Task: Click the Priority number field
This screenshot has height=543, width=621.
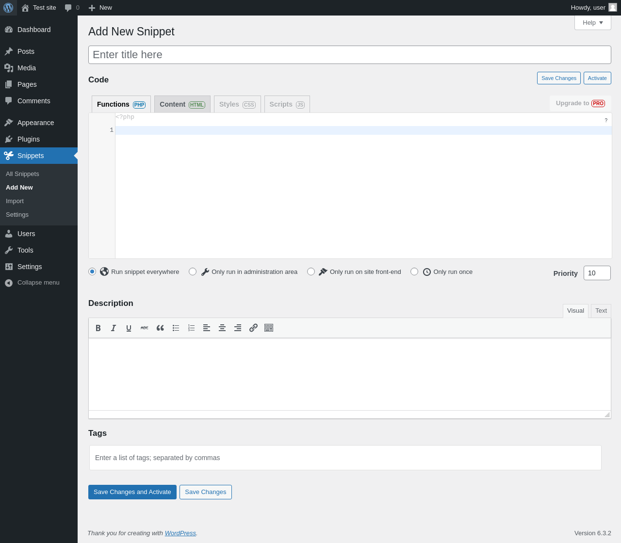Action: click(597, 273)
